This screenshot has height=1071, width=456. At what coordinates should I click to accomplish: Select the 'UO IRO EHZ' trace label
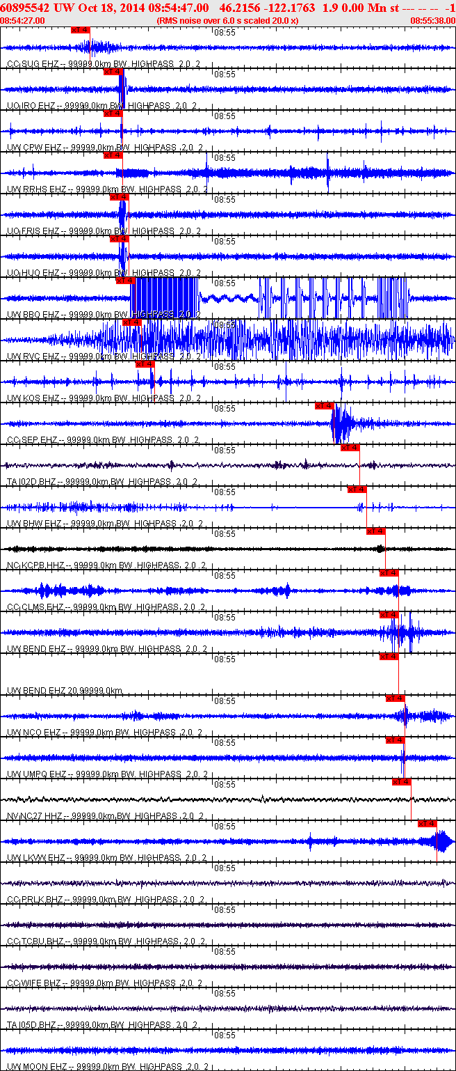click(31, 106)
